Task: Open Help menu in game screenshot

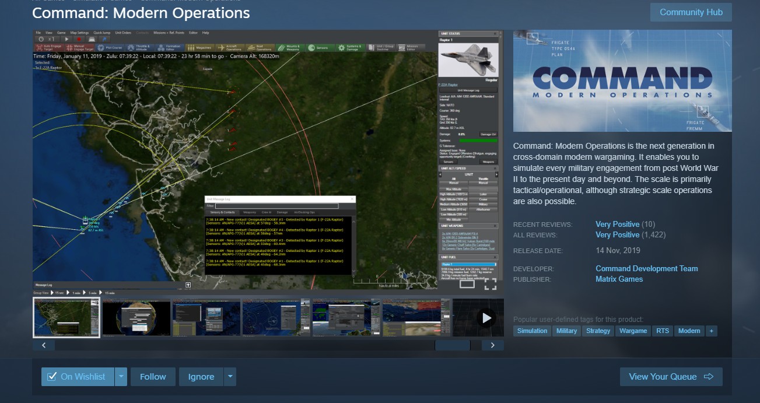Action: pos(205,32)
